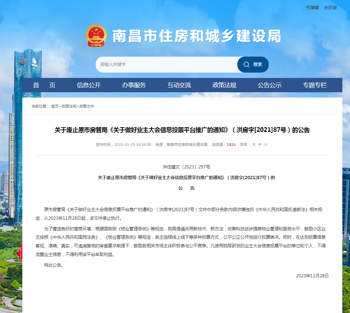Open the 政策法规 navigation item
Image resolution: width=350 pixels, height=313 pixels.
pos(224,85)
